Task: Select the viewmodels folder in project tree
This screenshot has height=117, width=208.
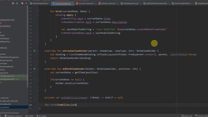Action: click(x=4, y=64)
